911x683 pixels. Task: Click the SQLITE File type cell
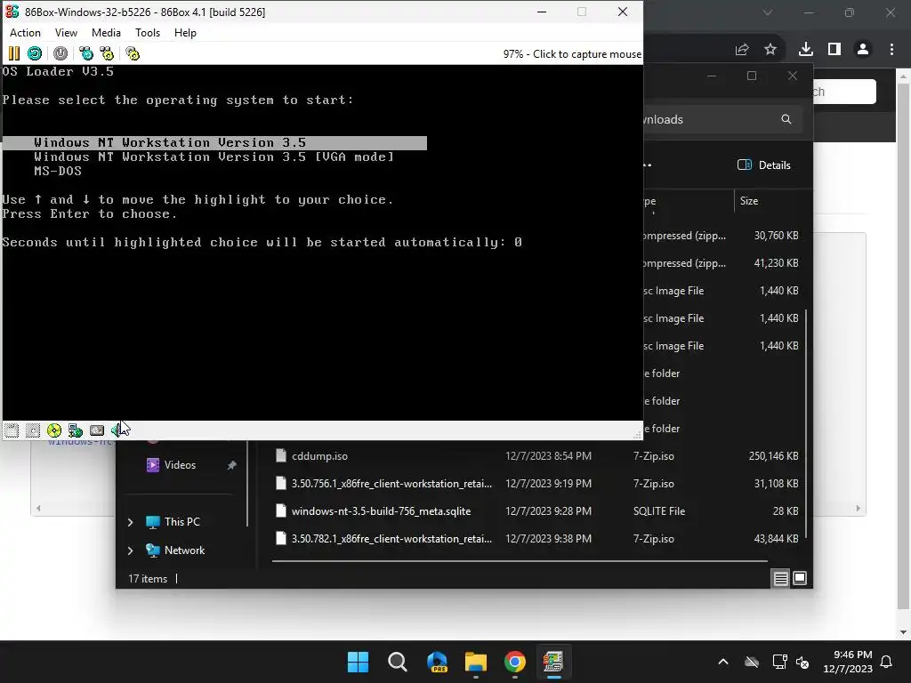(x=659, y=511)
